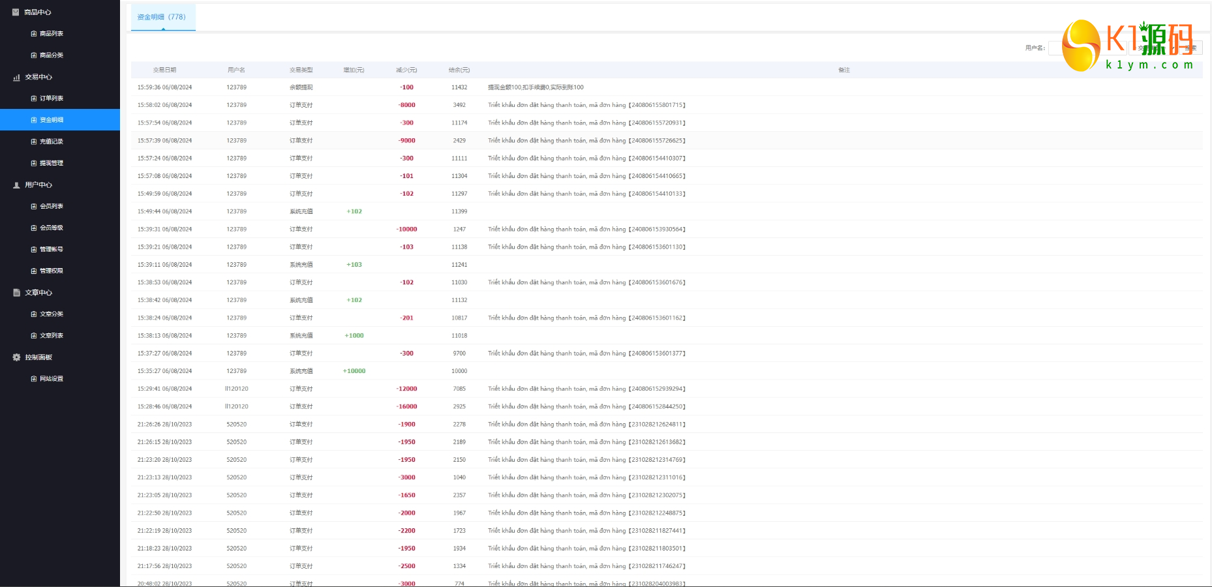This screenshot has width=1212, height=587.
Task: Open 商品分类 in the sidebar
Action: coord(51,55)
